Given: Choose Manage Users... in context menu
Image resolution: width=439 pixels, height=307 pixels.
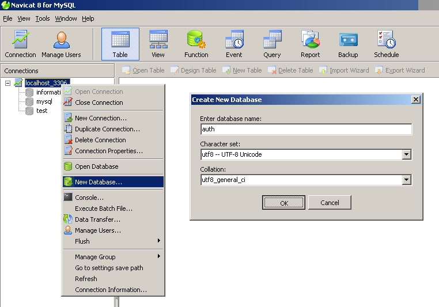Looking at the screenshot, I should [x=113, y=230].
